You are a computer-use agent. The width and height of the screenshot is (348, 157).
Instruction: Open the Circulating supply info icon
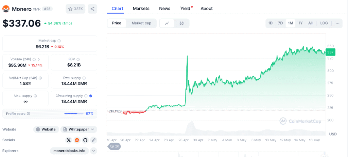[x=86, y=96]
